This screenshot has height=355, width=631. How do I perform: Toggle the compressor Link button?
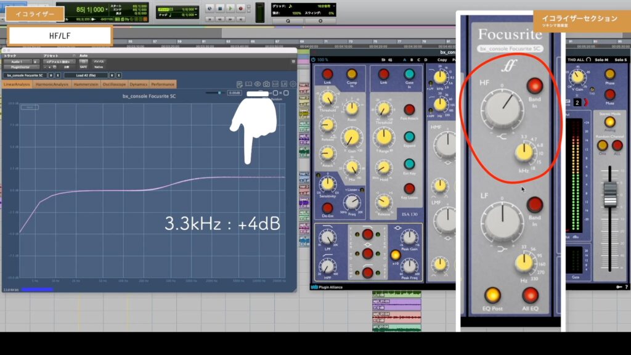point(328,74)
